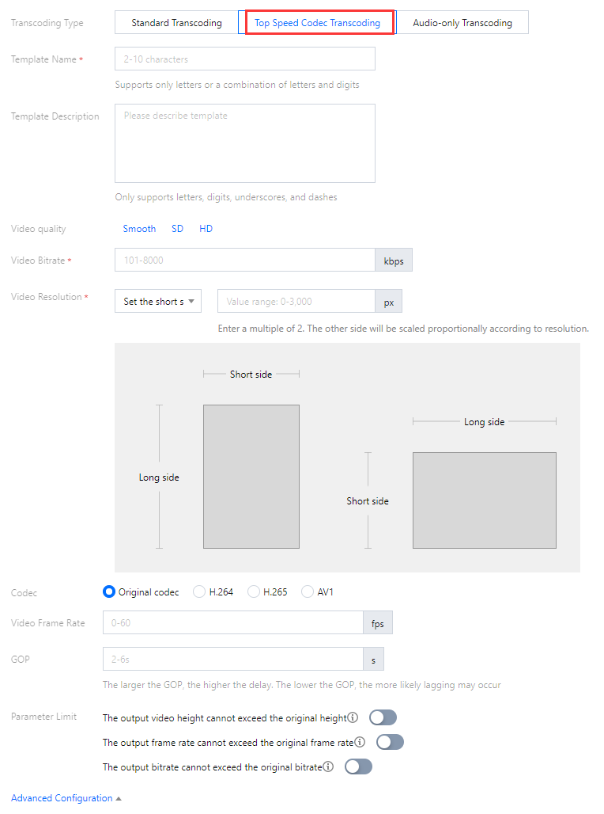Select the H.265 codec radio button
This screenshot has width=604, height=814.
pos(254,592)
